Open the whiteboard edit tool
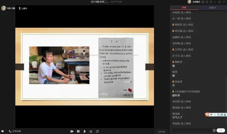The image size is (227, 134). [91, 131]
